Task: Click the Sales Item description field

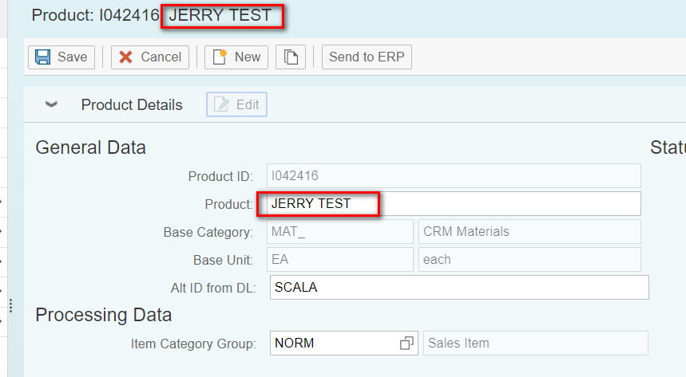Action: coord(535,344)
